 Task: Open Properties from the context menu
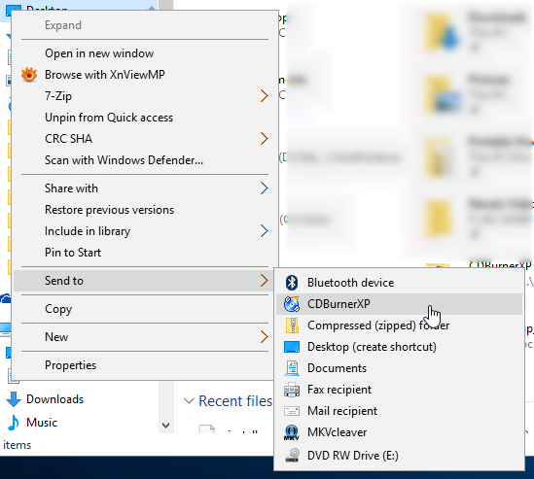pyautogui.click(x=145, y=365)
